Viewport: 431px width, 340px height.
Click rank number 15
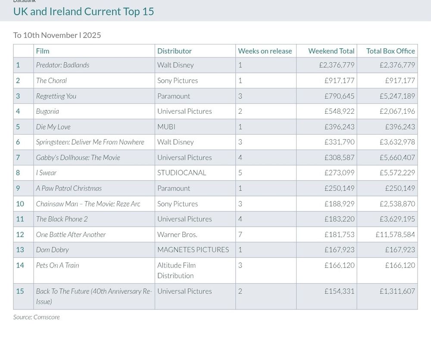pyautogui.click(x=20, y=291)
